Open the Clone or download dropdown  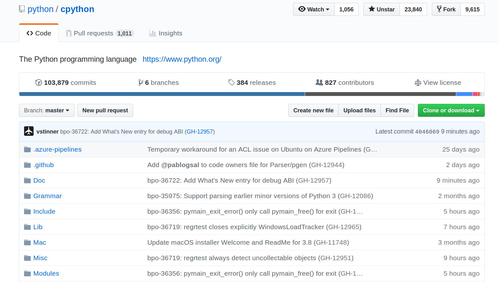coord(451,110)
